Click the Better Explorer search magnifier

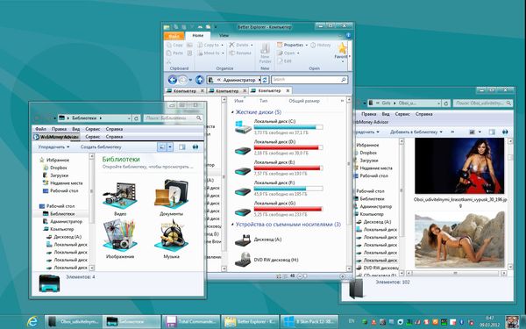[344, 80]
